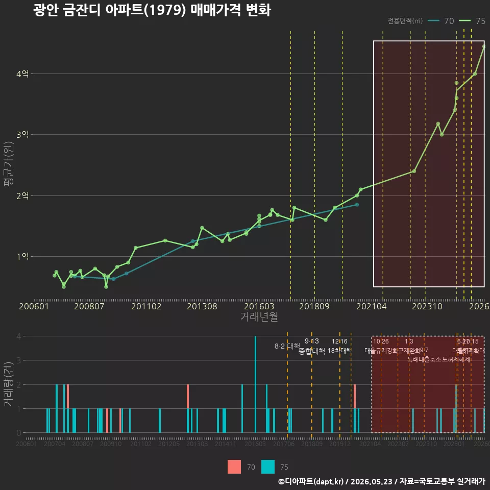This screenshot has height=490, width=490.
Task: Click the 거래량(건) y-axis title
Action: click(8, 384)
